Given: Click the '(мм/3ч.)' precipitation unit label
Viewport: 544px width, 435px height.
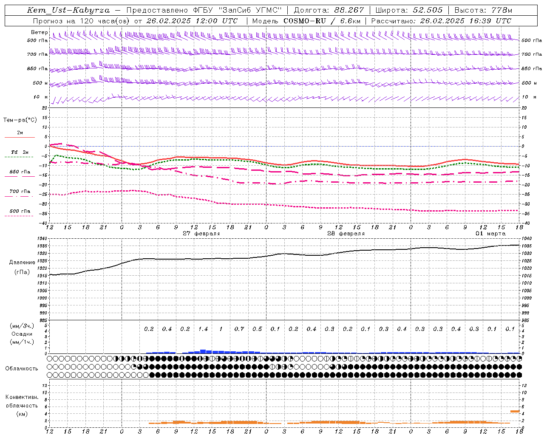Looking at the screenshot, I should coord(22,326).
